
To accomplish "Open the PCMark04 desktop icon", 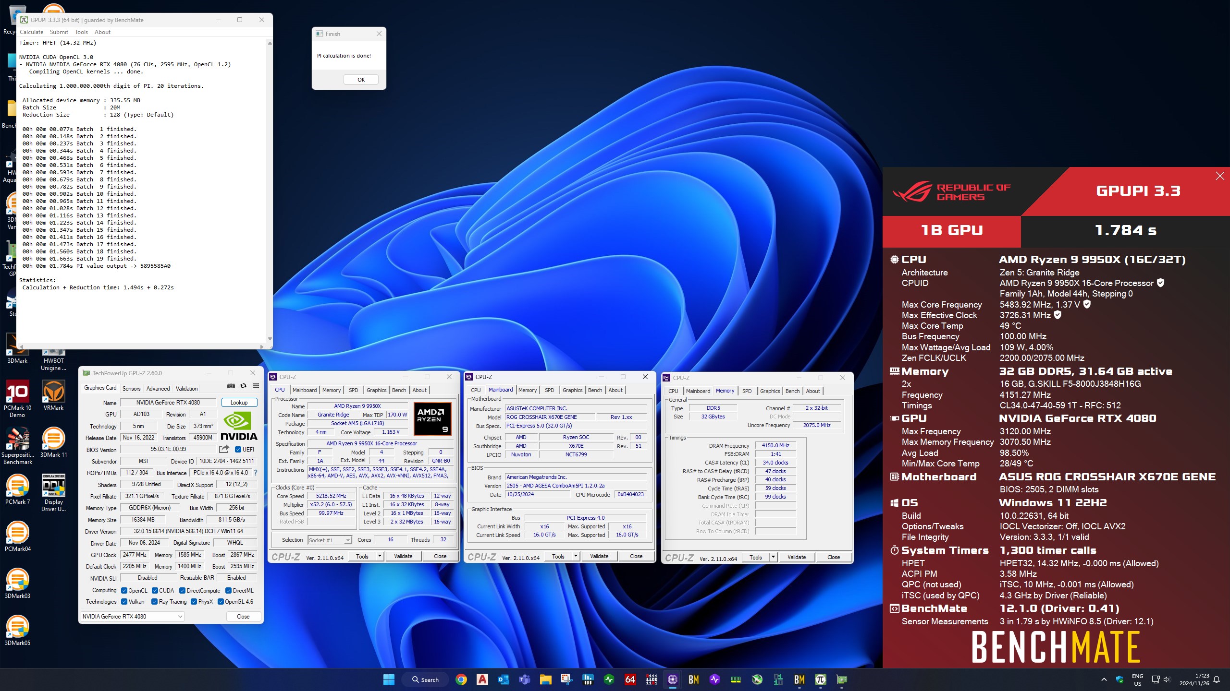I will [17, 536].
